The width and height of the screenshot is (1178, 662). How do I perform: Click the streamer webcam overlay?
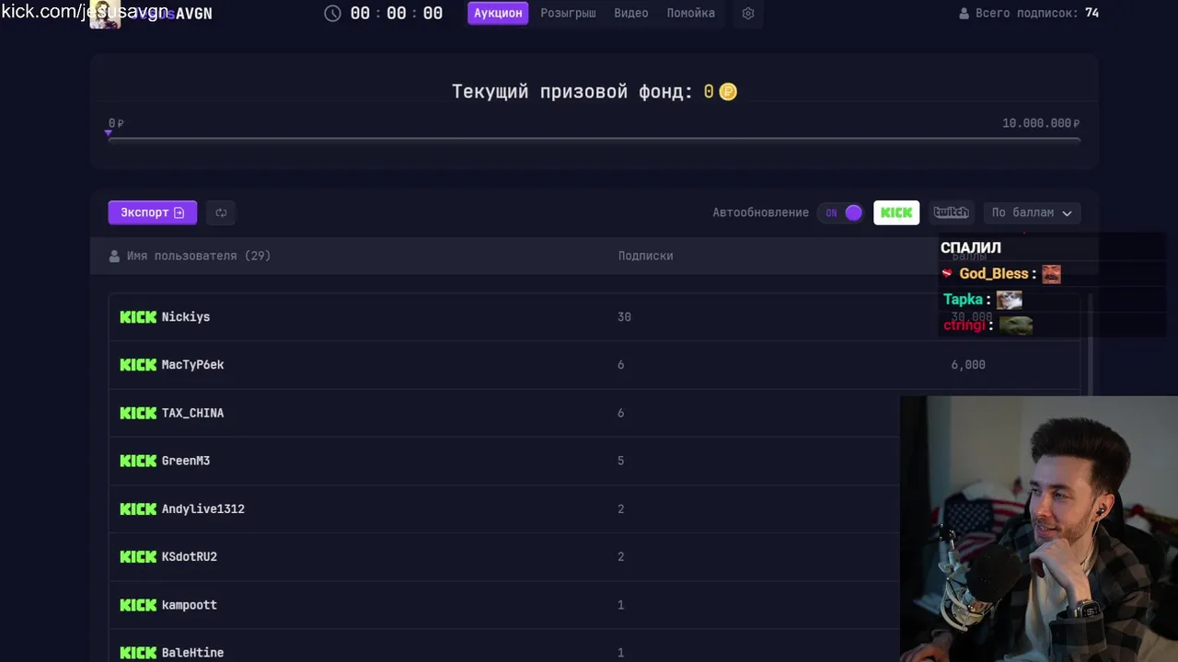(1039, 529)
